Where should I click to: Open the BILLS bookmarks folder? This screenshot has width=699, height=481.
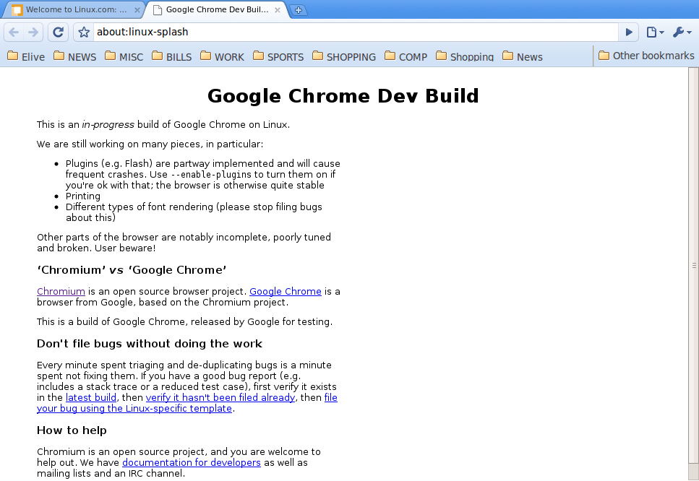coord(171,56)
